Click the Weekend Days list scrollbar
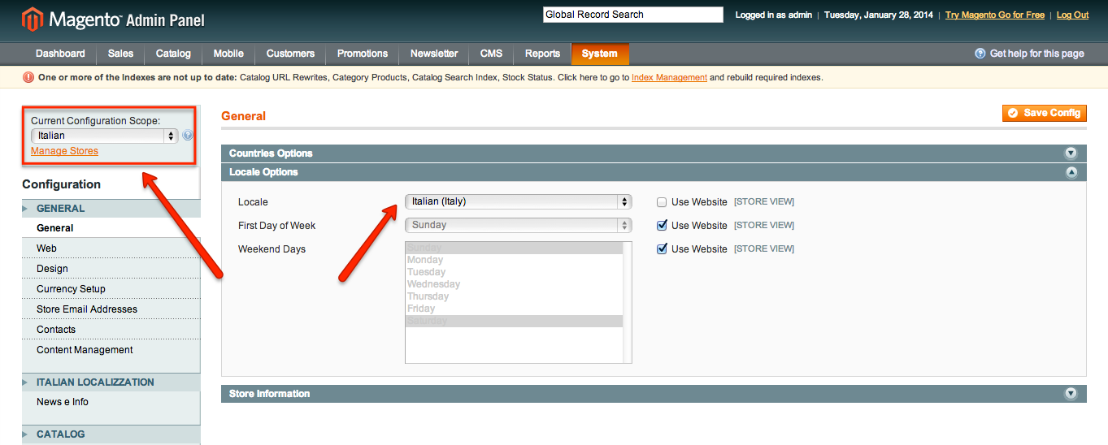1108x445 pixels. (627, 302)
